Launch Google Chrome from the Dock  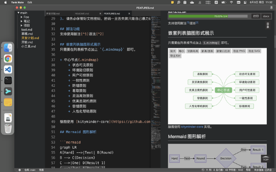click(x=8, y=59)
